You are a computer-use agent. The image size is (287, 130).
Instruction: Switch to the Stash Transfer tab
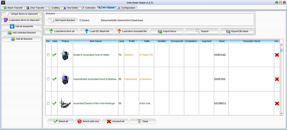[x=13, y=8]
